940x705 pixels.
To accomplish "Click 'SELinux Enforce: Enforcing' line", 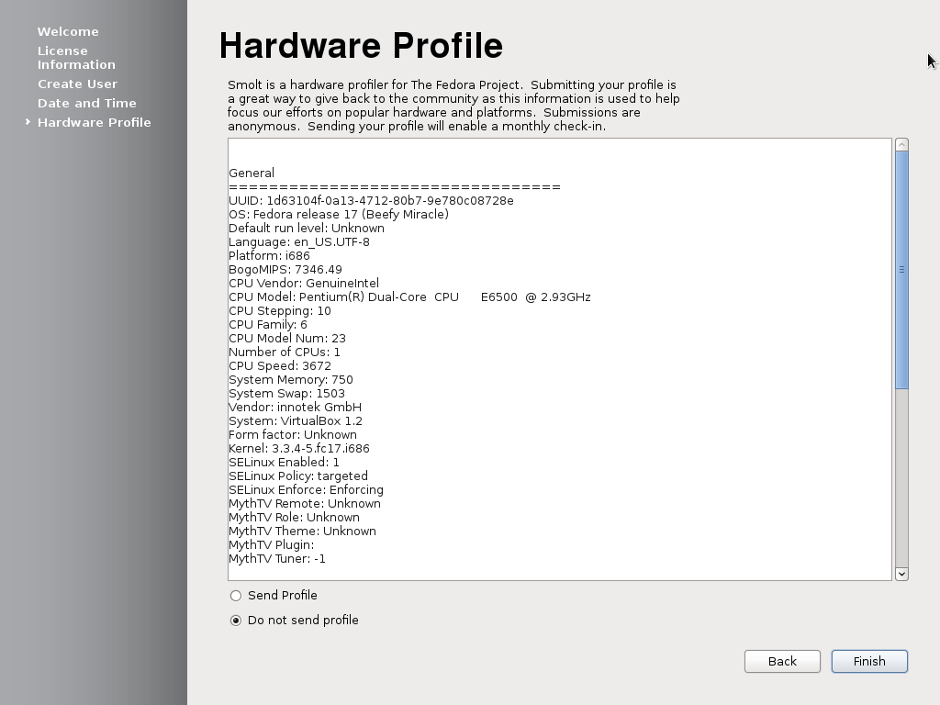I will click(x=306, y=490).
